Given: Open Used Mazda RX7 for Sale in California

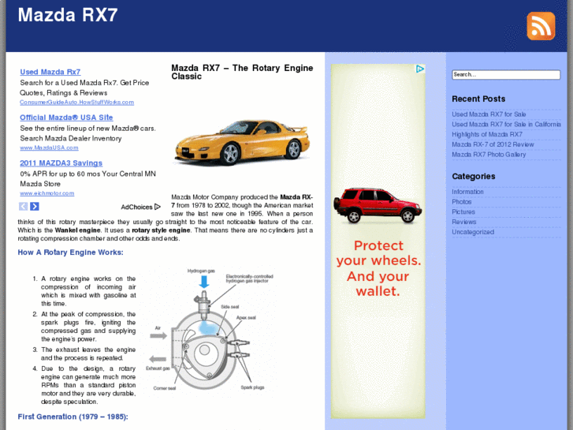Looking at the screenshot, I should click(x=506, y=125).
